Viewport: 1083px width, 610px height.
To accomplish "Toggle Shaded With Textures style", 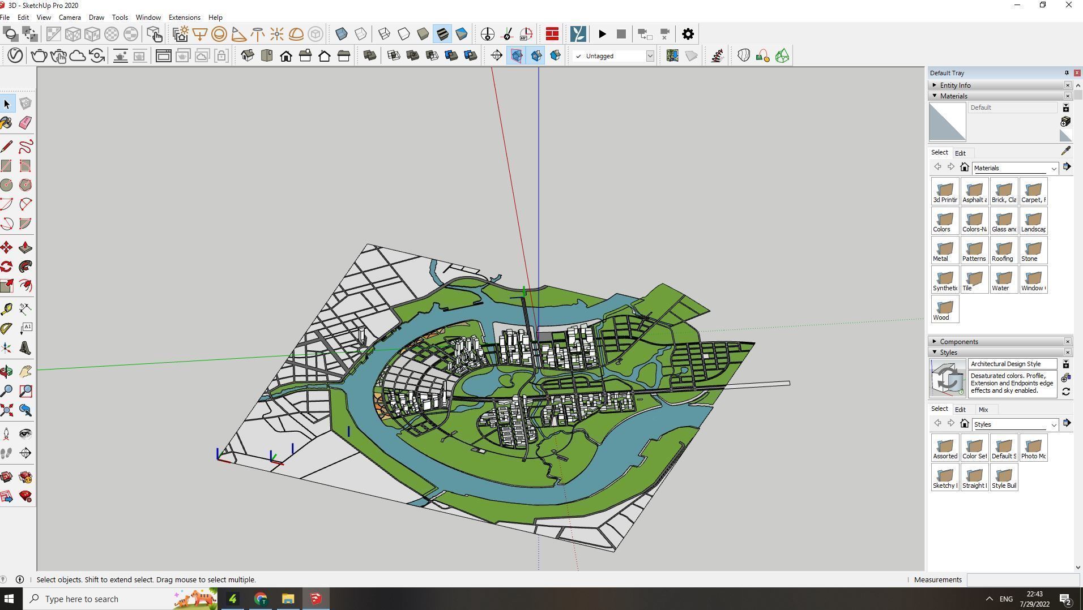I will click(442, 34).
